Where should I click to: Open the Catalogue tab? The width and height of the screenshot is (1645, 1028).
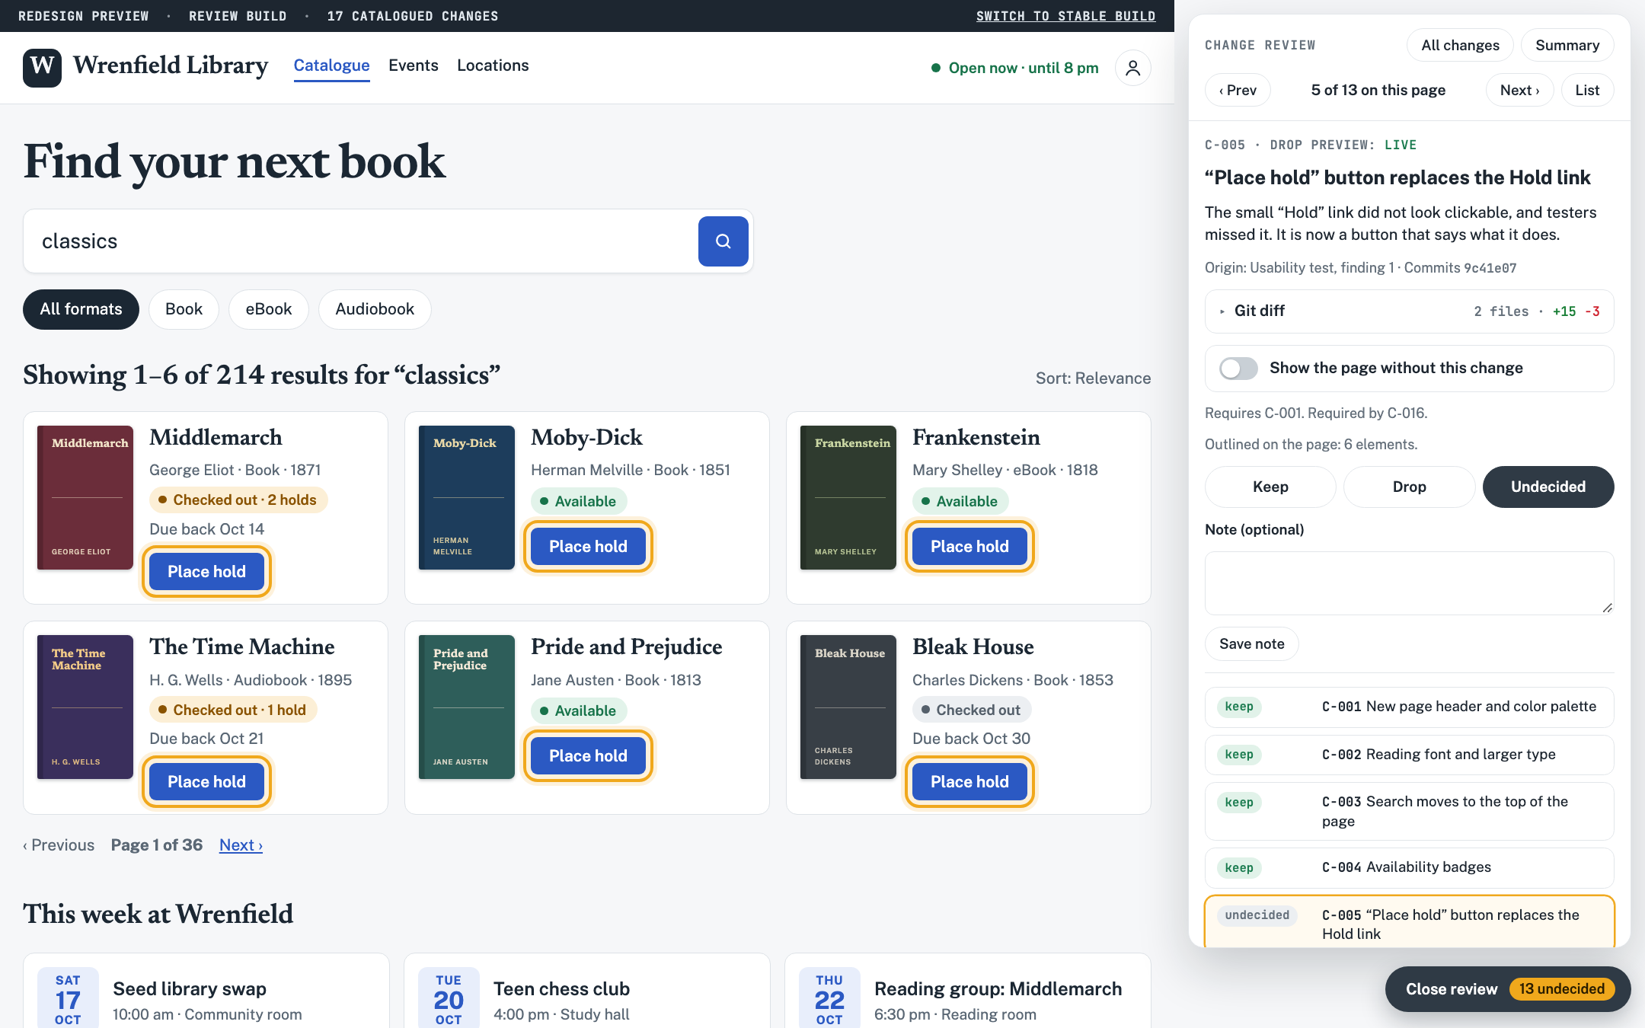click(331, 65)
